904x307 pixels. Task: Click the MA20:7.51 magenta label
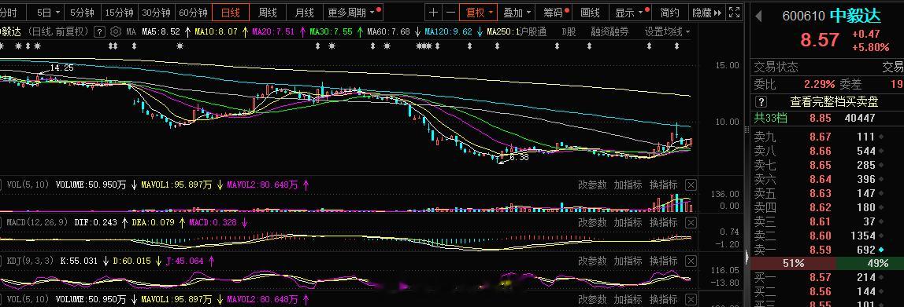point(273,32)
